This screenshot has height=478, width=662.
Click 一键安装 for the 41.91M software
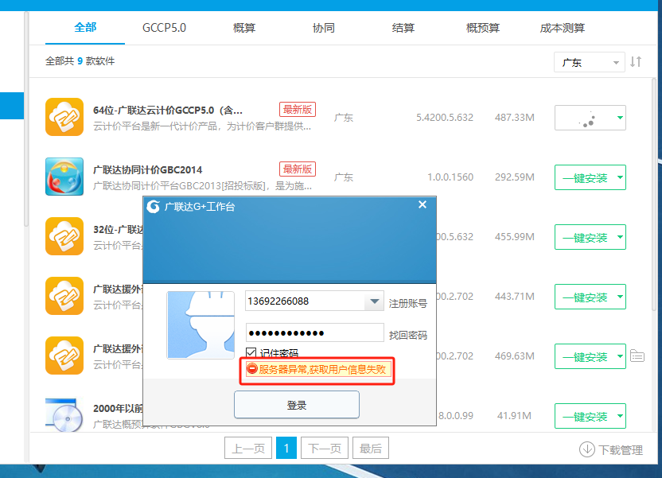(x=585, y=416)
